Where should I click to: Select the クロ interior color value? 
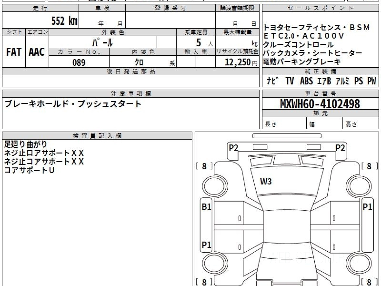coord(139,62)
